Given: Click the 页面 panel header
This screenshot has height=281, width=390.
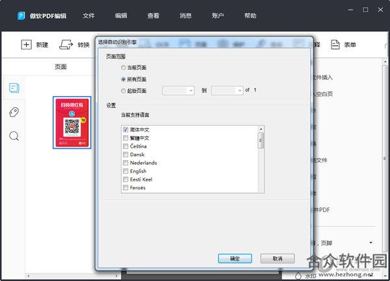Looking at the screenshot, I should pos(60,67).
